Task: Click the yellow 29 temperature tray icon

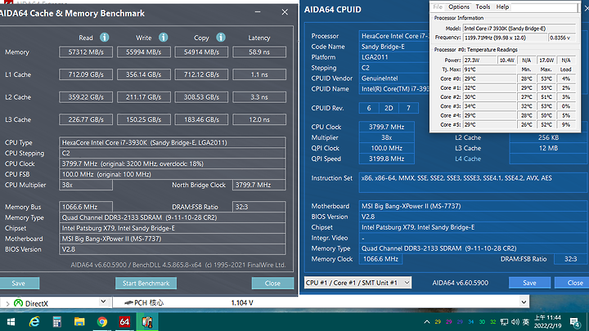Action: 438,322
